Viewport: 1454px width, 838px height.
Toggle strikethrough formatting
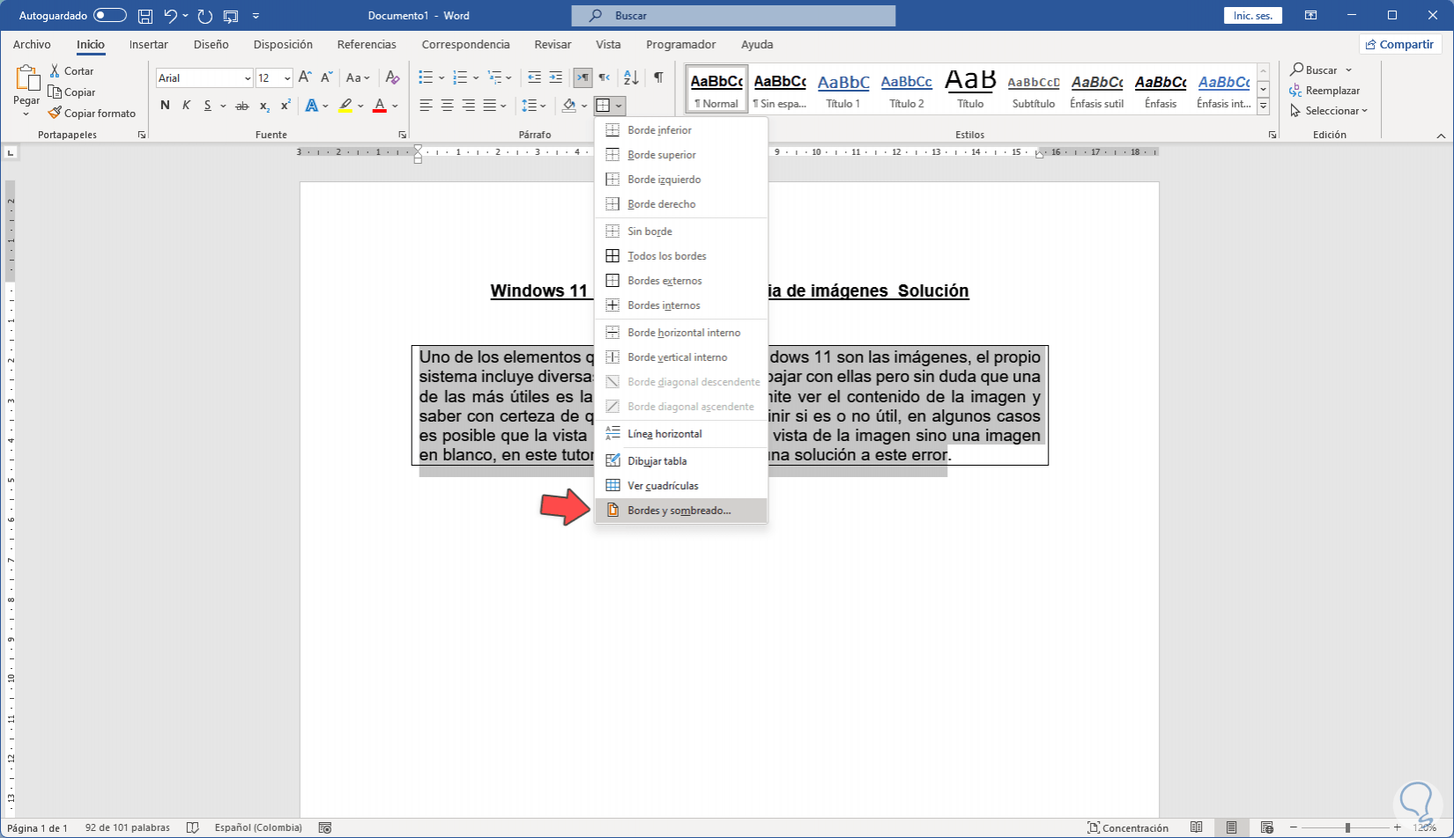click(241, 106)
